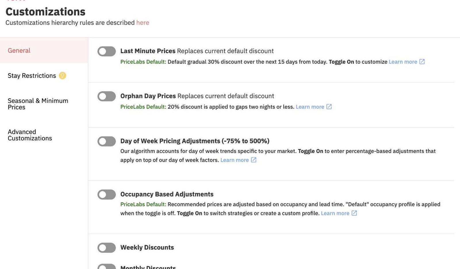Click 'Occupancy Based Adjustments' title text
460x269 pixels.
click(x=167, y=194)
